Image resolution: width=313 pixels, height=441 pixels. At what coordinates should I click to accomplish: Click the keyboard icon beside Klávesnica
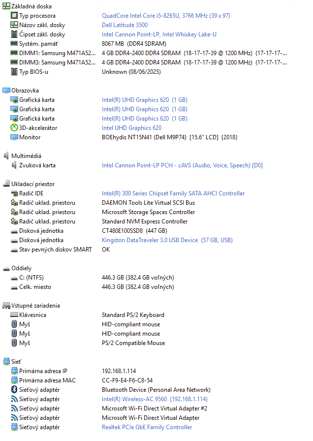pyautogui.click(x=14, y=315)
